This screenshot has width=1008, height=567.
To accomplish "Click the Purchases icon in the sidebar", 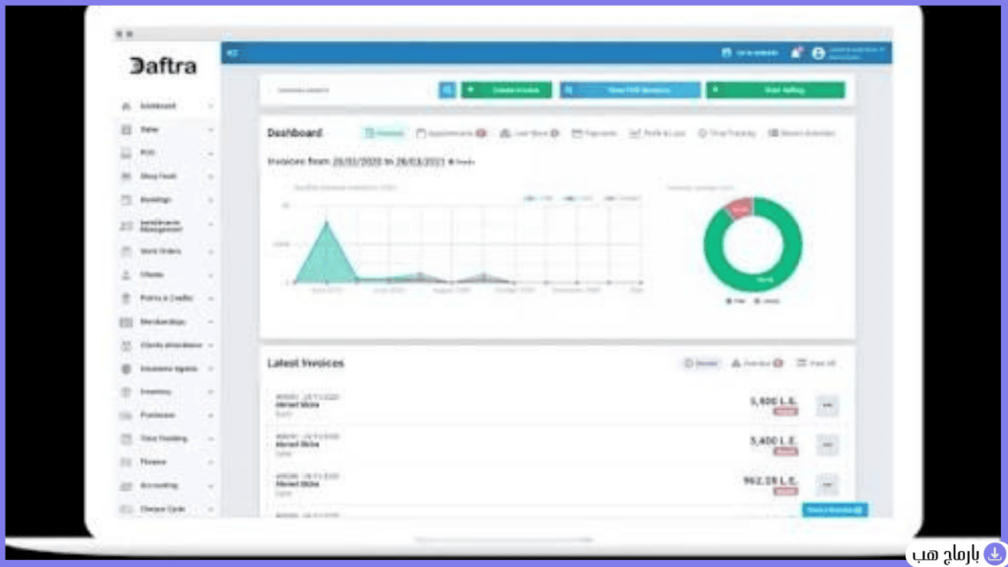I will tap(126, 416).
